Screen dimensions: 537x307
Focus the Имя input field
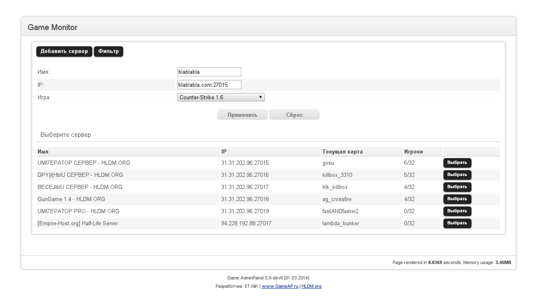tap(209, 72)
